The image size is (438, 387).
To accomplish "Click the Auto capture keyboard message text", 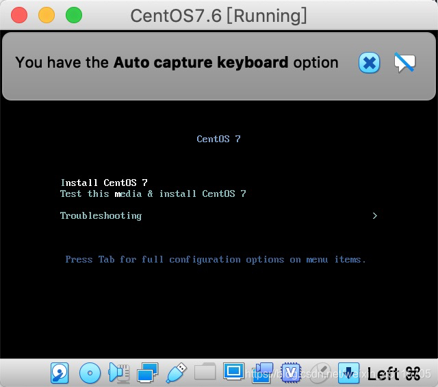I will point(177,62).
